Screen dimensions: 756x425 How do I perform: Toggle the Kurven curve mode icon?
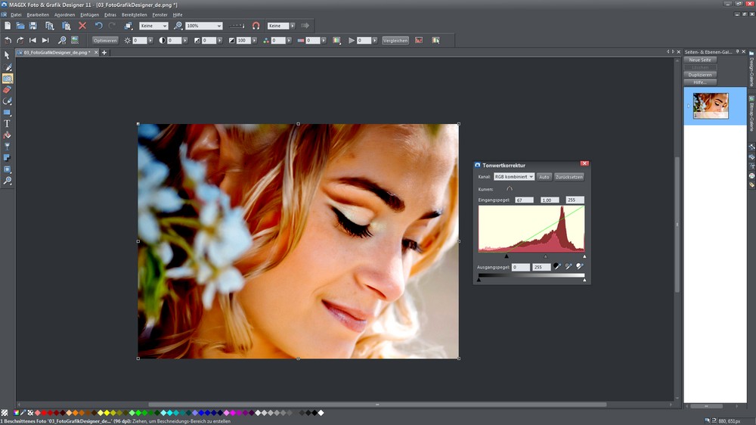pos(509,189)
